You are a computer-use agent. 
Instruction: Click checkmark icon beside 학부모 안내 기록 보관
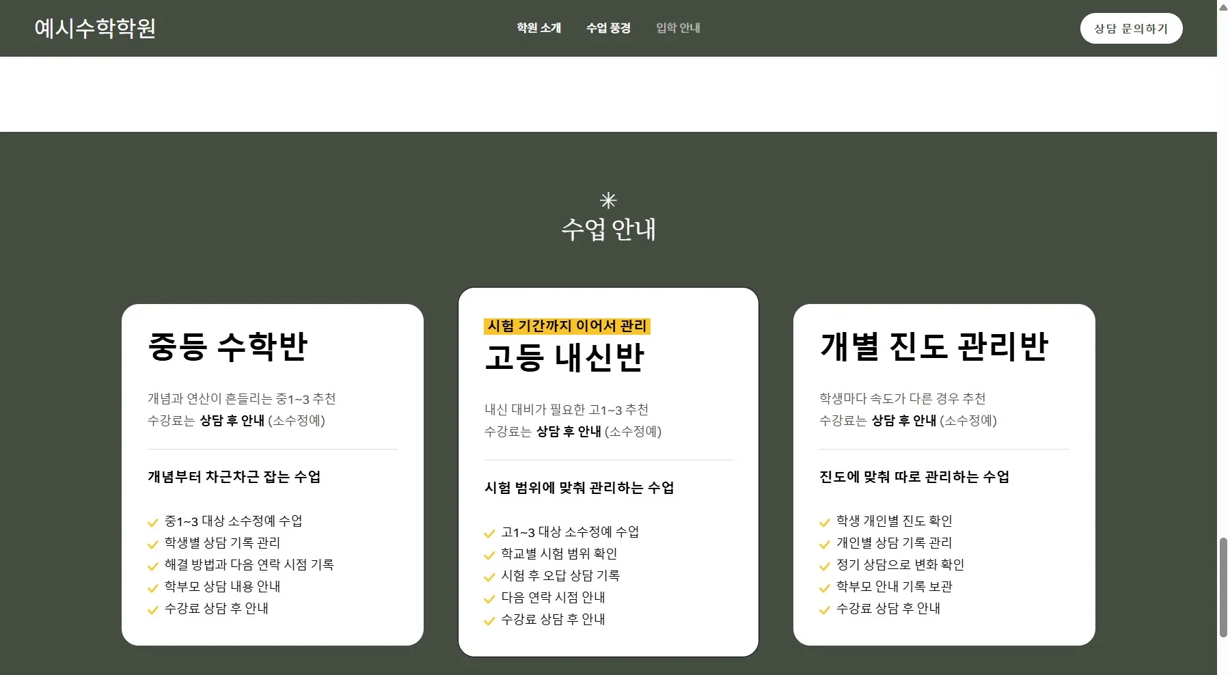825,588
